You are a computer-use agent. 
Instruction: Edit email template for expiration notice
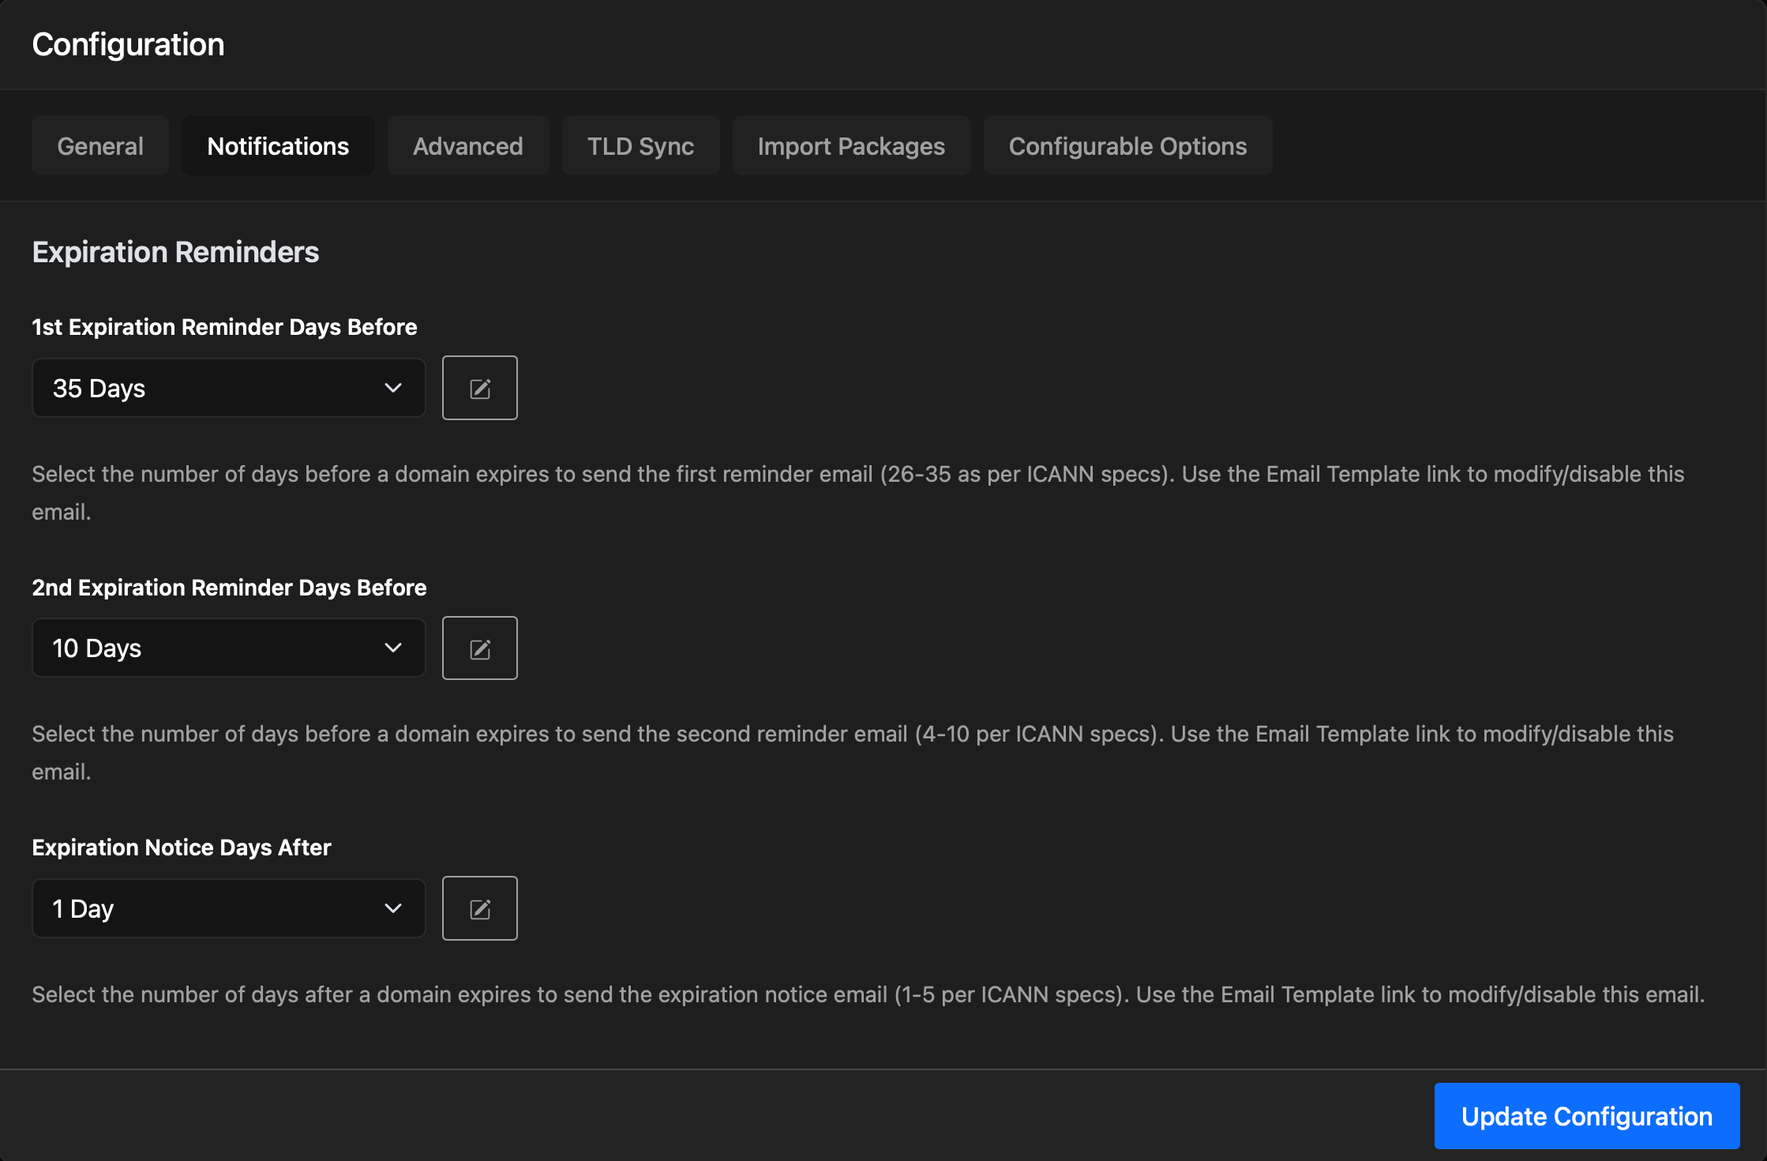click(479, 908)
